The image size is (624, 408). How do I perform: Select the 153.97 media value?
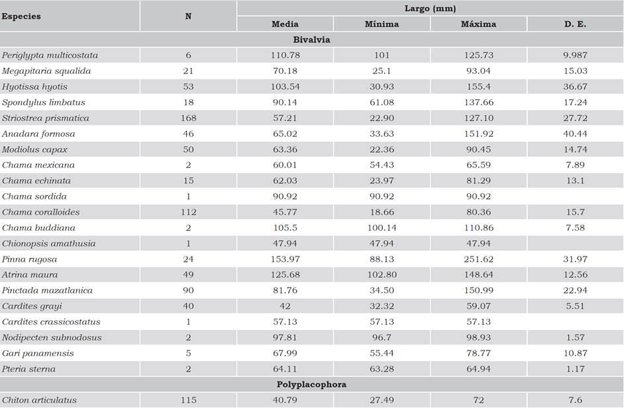pos(285,259)
